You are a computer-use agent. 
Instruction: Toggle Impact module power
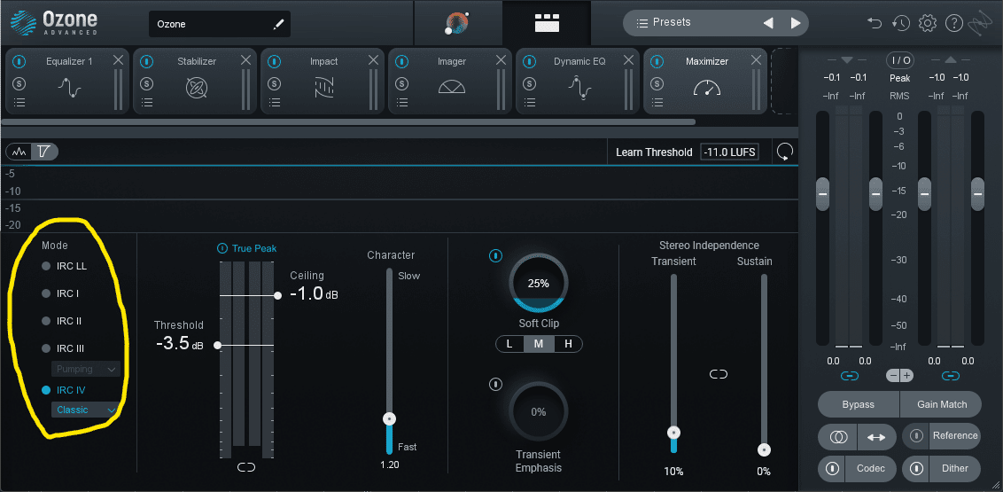(x=275, y=62)
